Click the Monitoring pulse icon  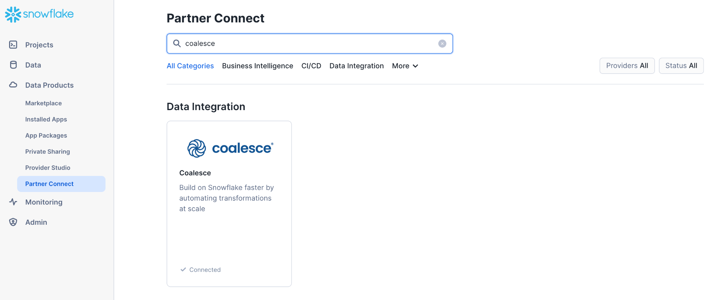coord(13,202)
